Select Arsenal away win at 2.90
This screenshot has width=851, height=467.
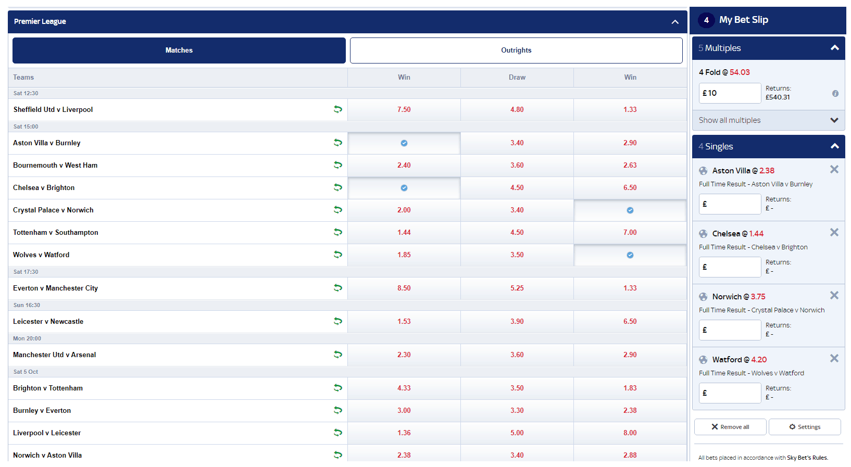(x=630, y=355)
